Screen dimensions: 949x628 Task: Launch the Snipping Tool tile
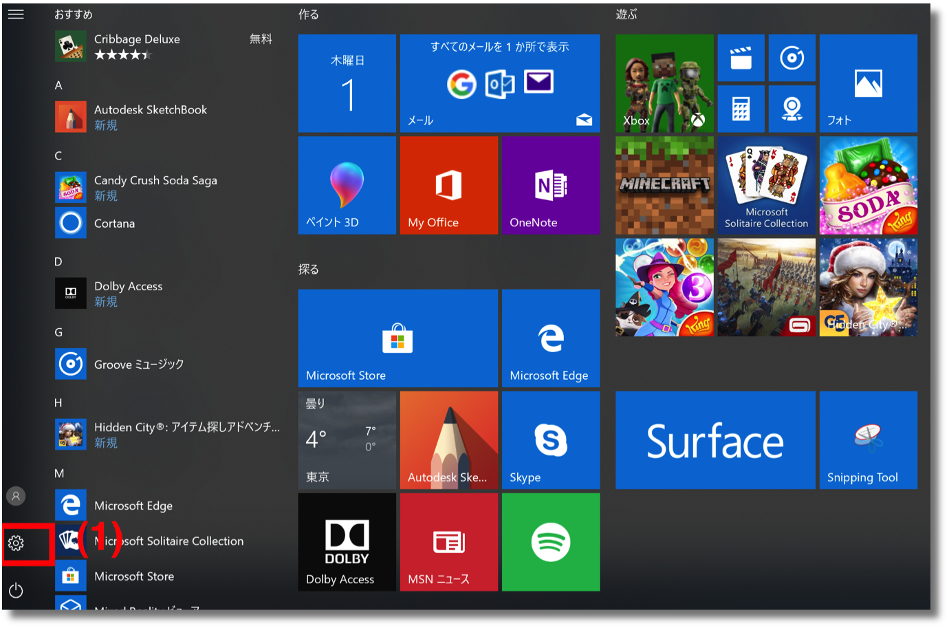coord(869,440)
